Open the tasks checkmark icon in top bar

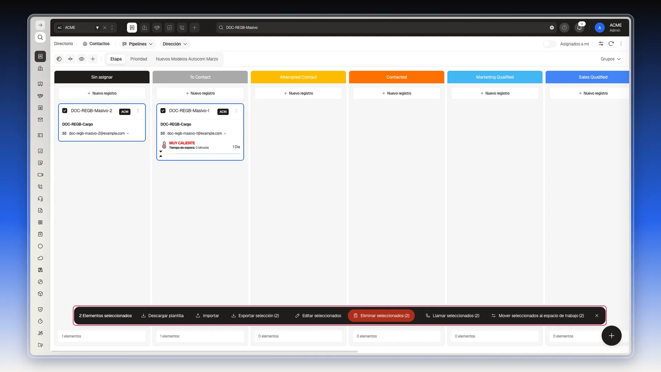pyautogui.click(x=169, y=28)
